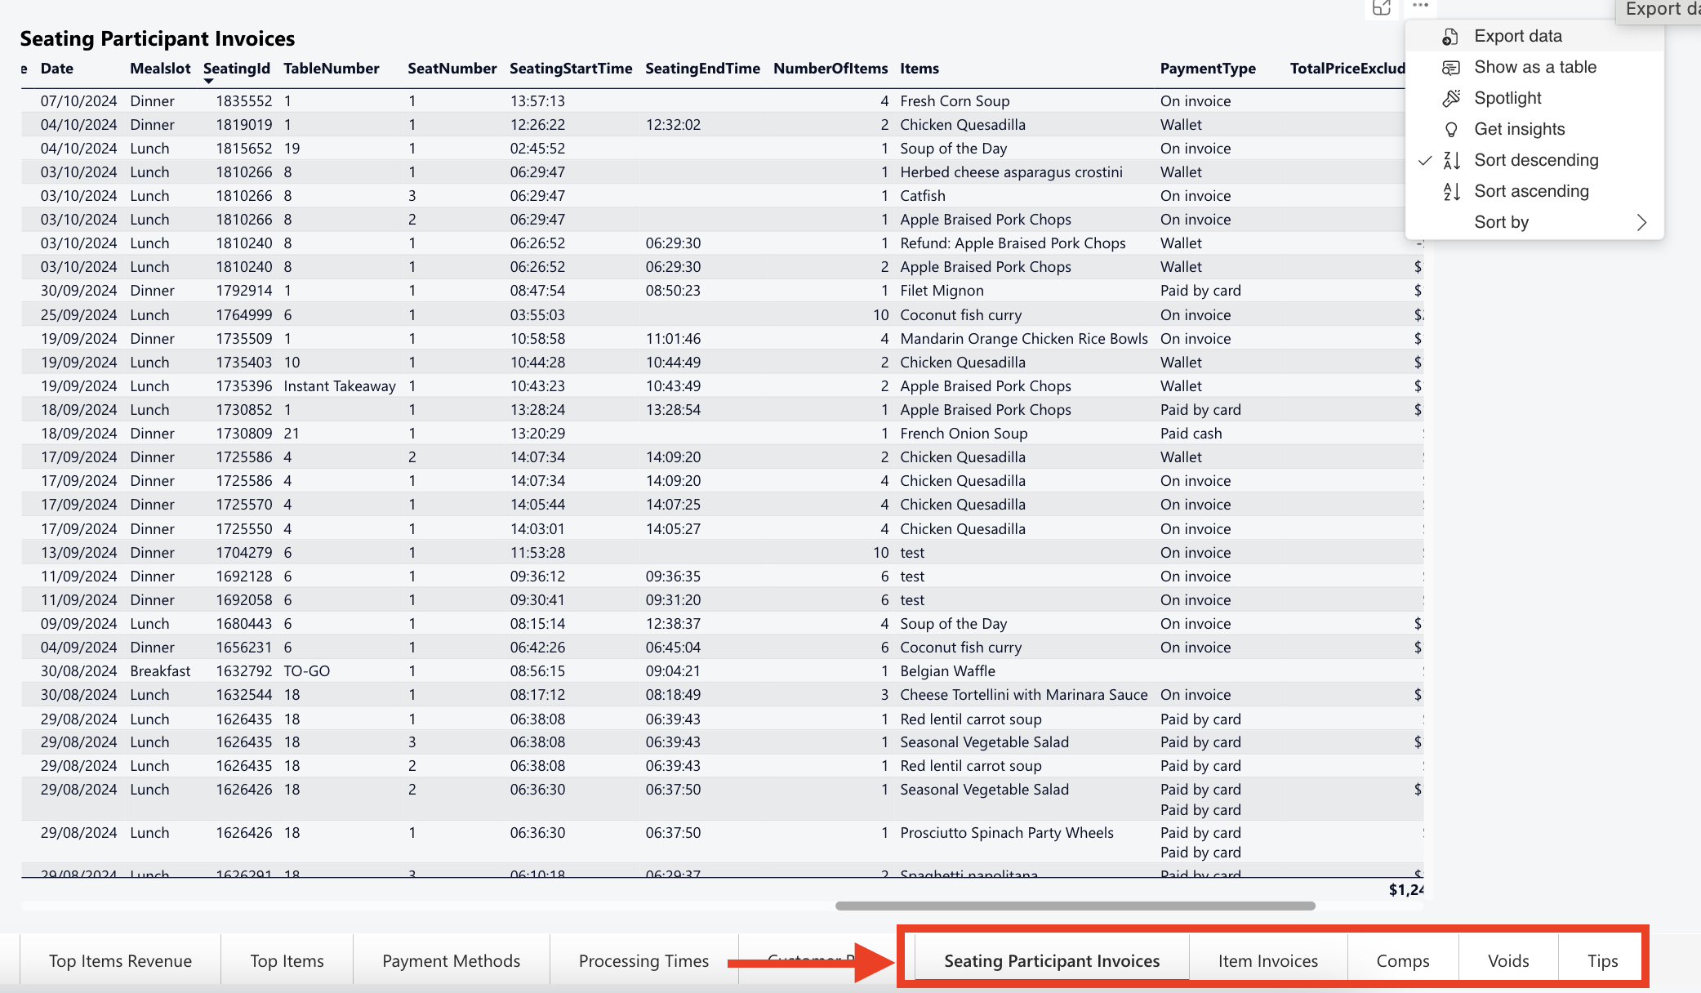1701x993 pixels.
Task: Open the Payment Methods tab
Action: [451, 961]
